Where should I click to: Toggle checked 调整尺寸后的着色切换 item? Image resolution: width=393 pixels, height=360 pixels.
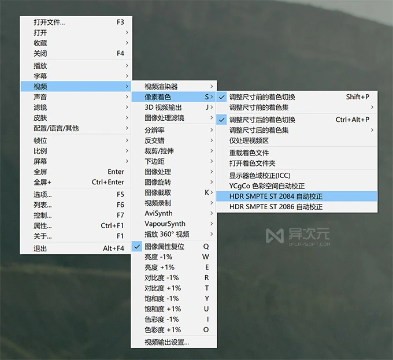coord(296,120)
